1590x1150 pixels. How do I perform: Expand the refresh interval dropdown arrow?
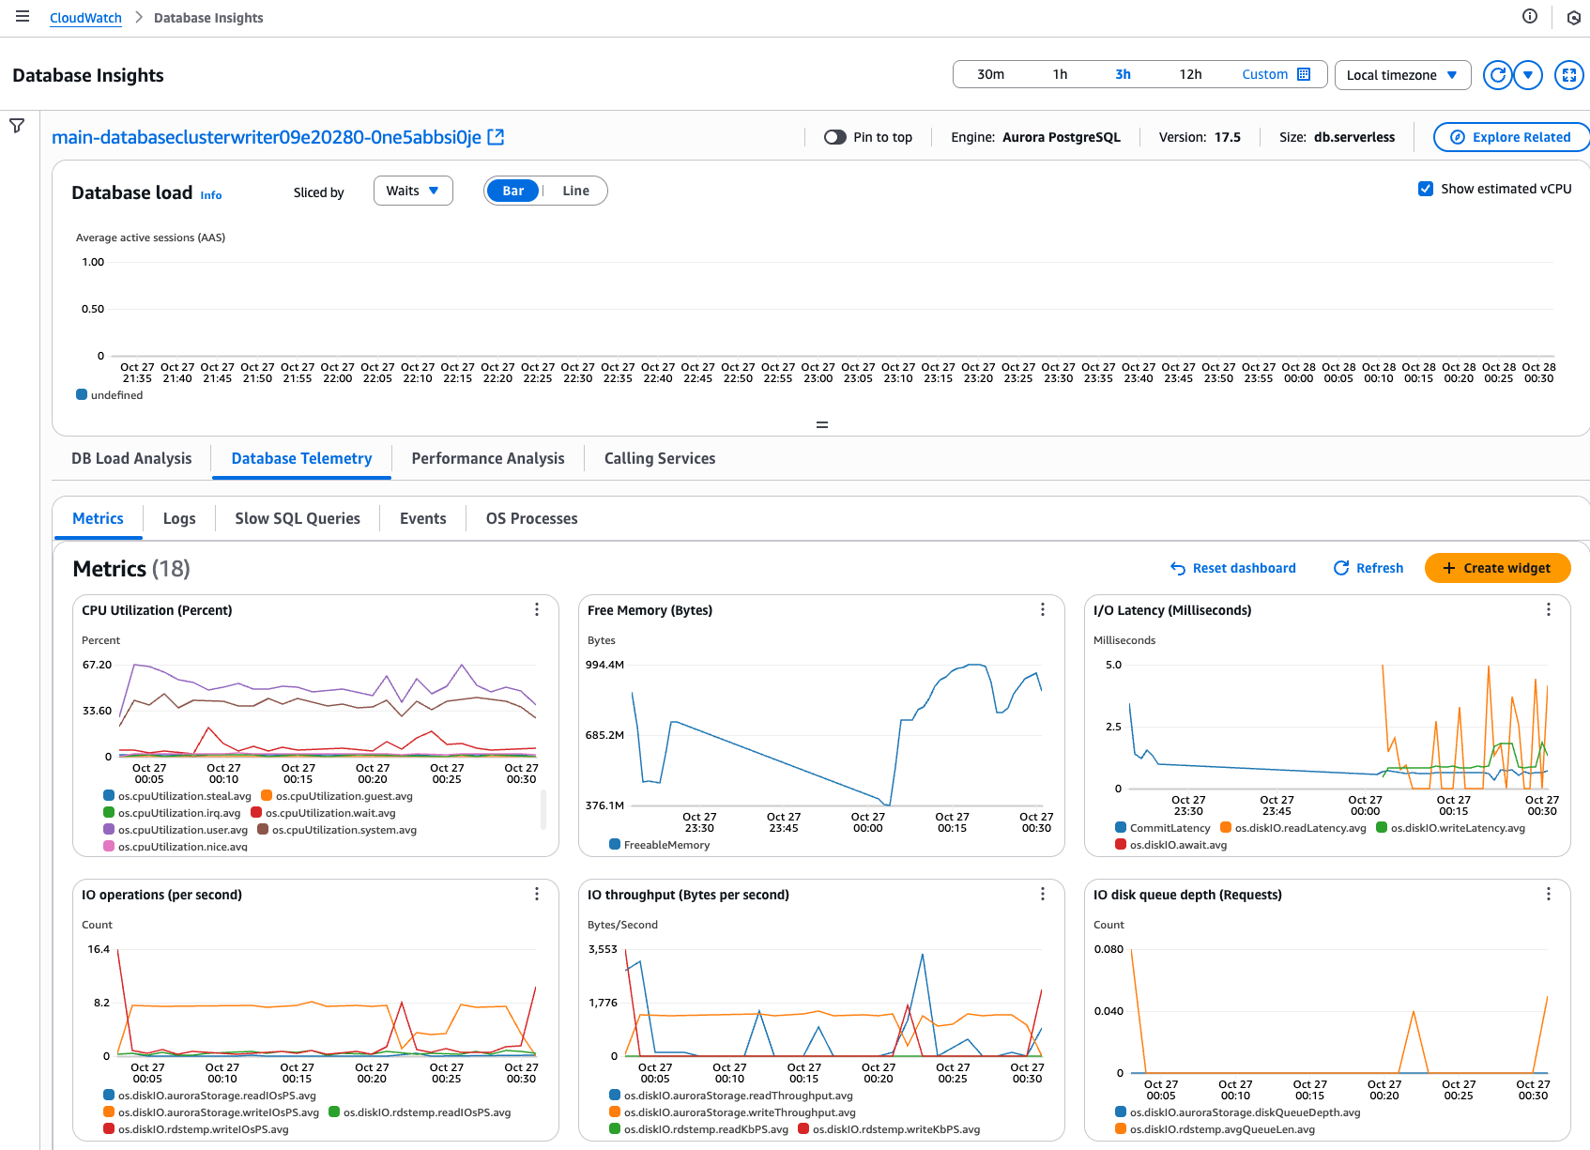[1528, 75]
